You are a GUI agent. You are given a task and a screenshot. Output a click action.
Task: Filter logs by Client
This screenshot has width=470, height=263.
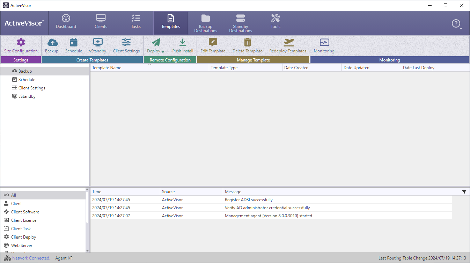[43, 204]
